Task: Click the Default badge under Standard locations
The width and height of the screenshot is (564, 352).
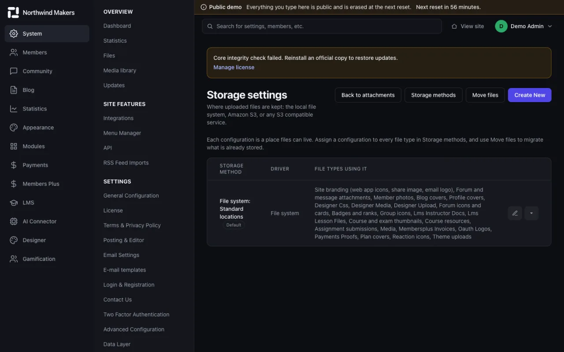Action: (234, 225)
